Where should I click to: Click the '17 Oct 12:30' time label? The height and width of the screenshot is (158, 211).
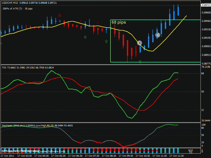(177, 156)
